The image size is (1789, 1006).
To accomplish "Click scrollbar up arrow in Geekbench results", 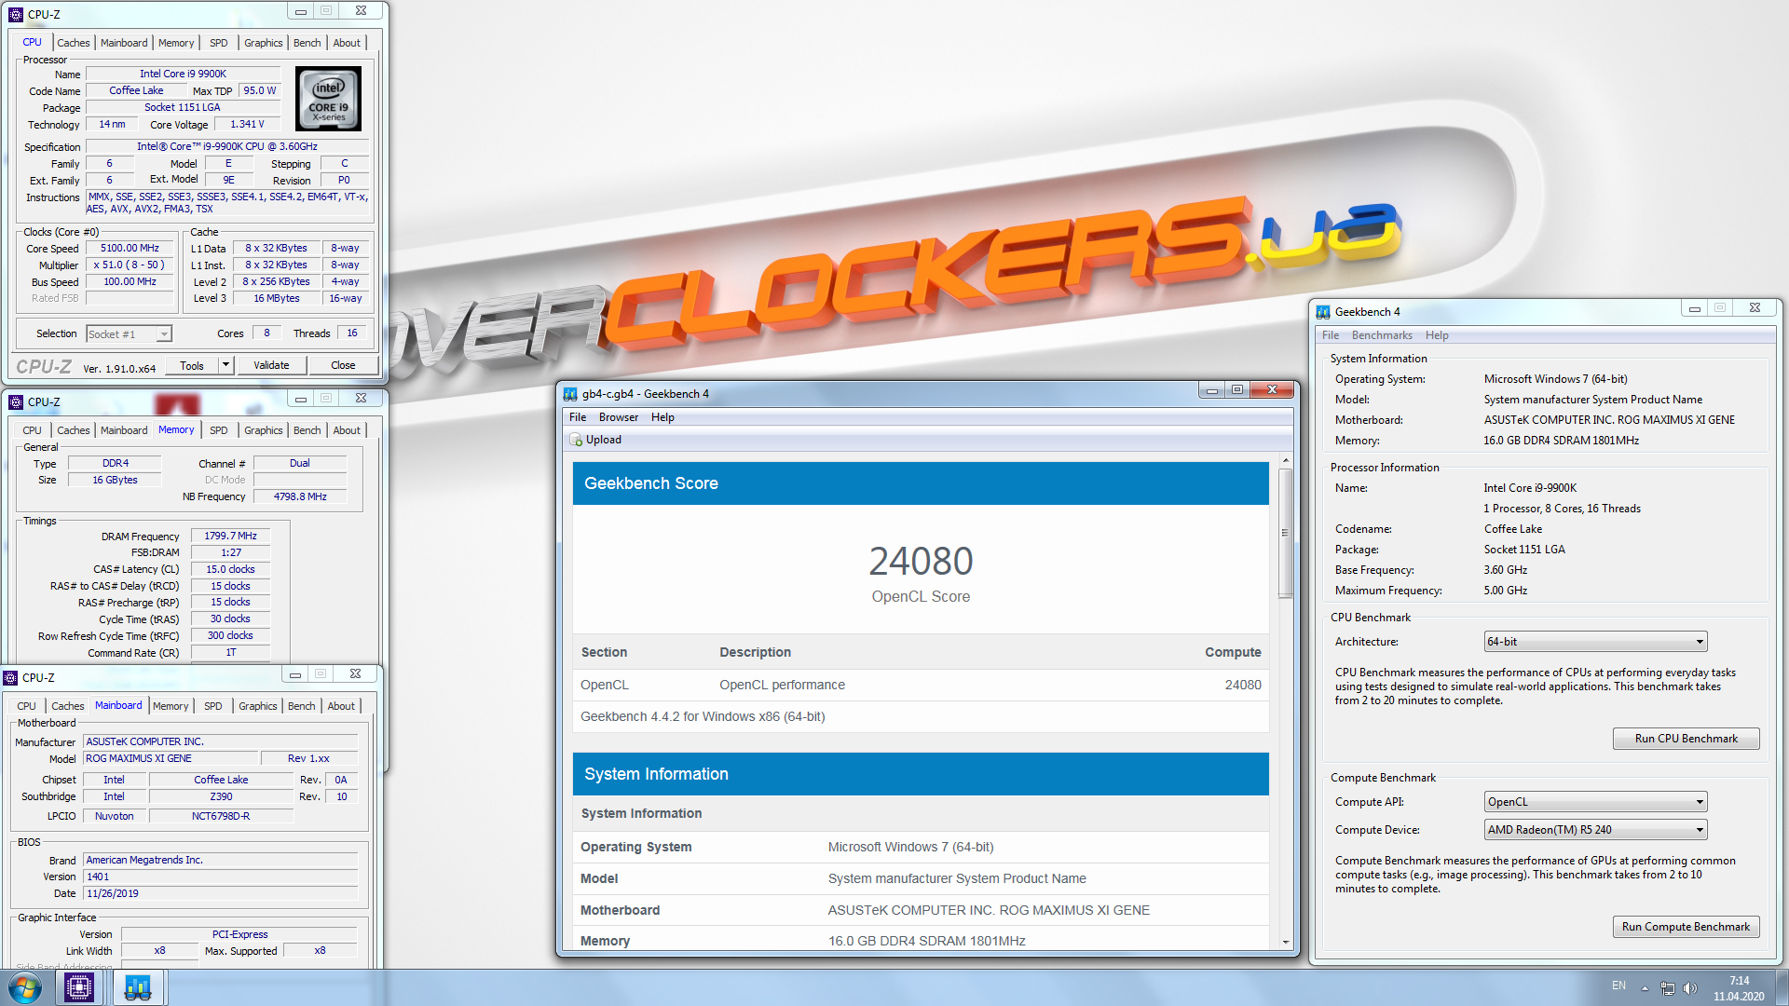I will pos(1286,460).
